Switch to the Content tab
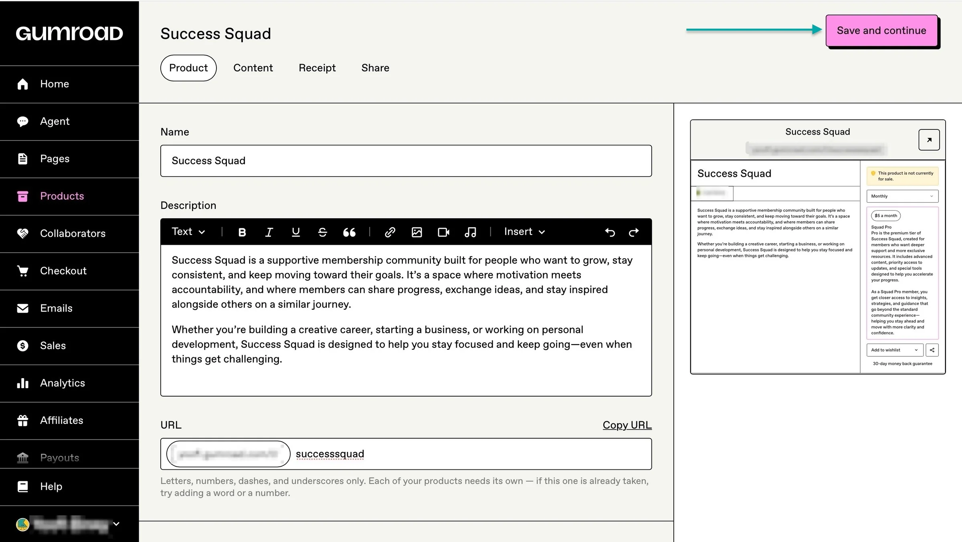Viewport: 962px width, 542px height. point(253,68)
